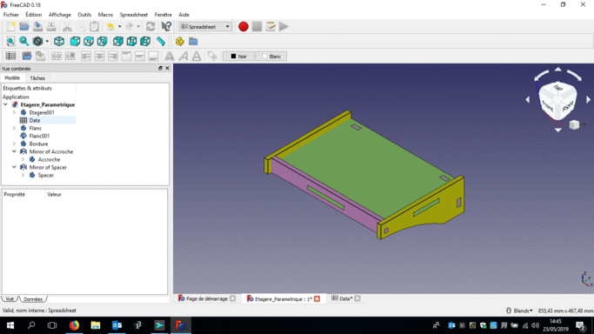Collapse the Etagere_Parametrique document node

point(6,104)
